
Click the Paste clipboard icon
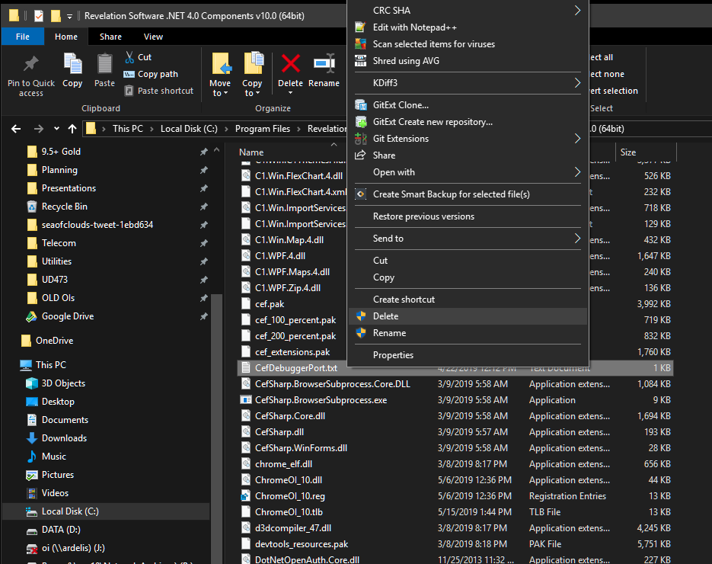click(x=105, y=63)
